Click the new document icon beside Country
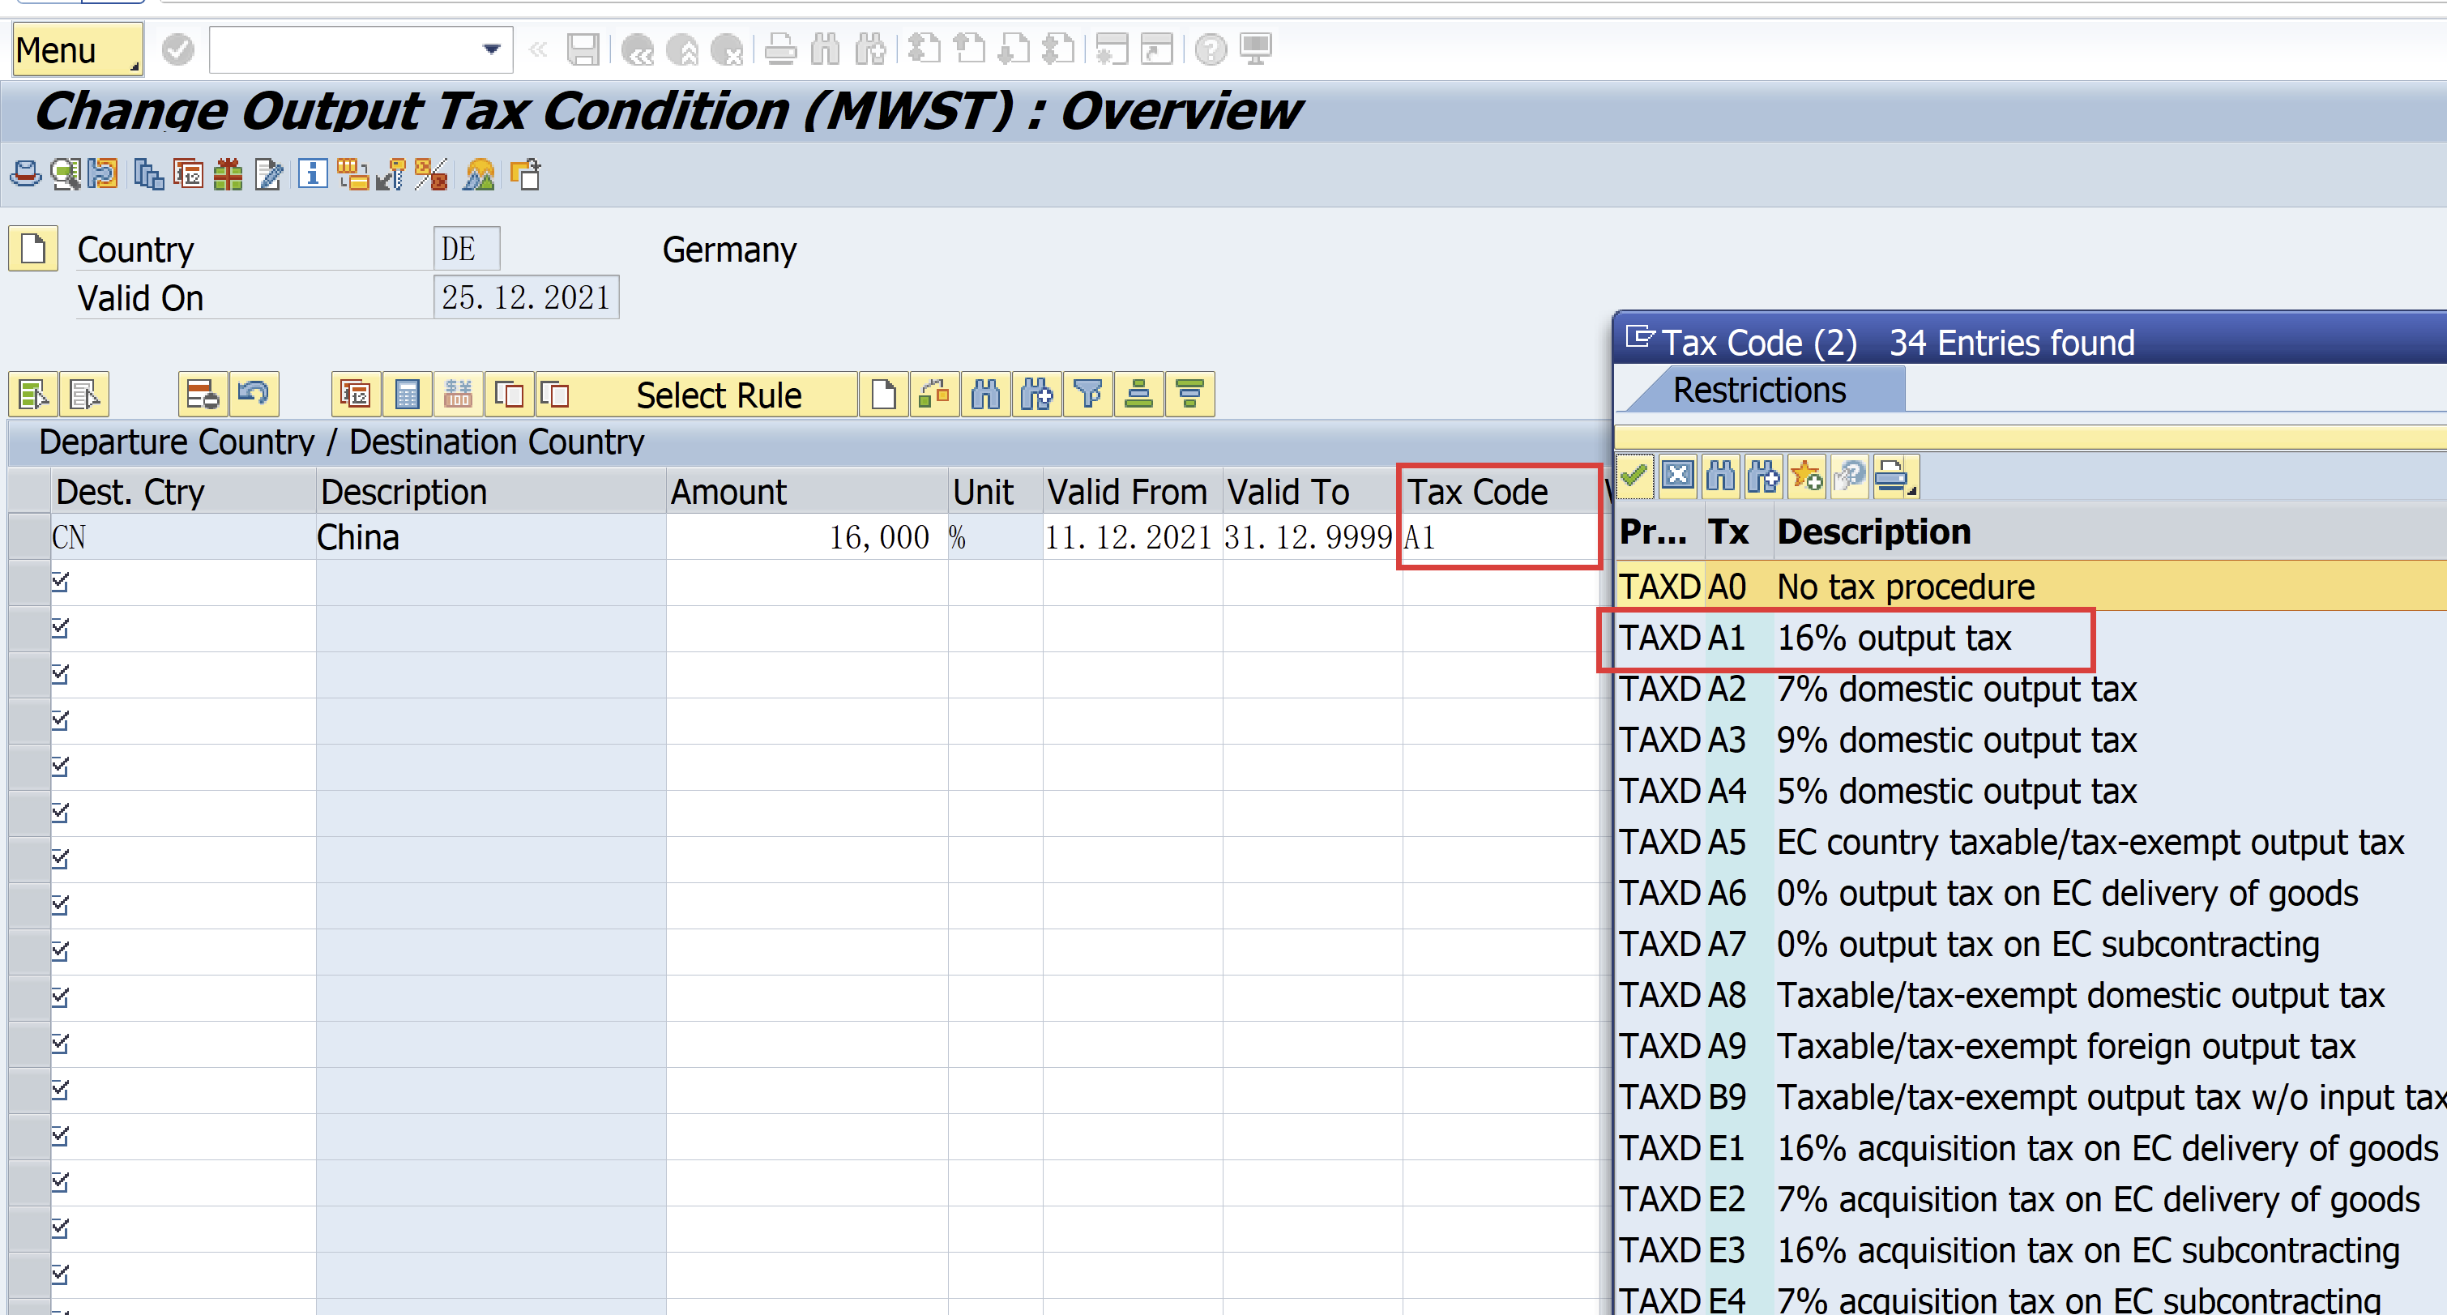 [33, 249]
